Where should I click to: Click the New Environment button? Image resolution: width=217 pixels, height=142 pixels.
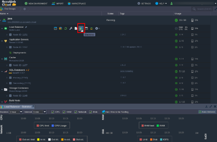(37, 4)
